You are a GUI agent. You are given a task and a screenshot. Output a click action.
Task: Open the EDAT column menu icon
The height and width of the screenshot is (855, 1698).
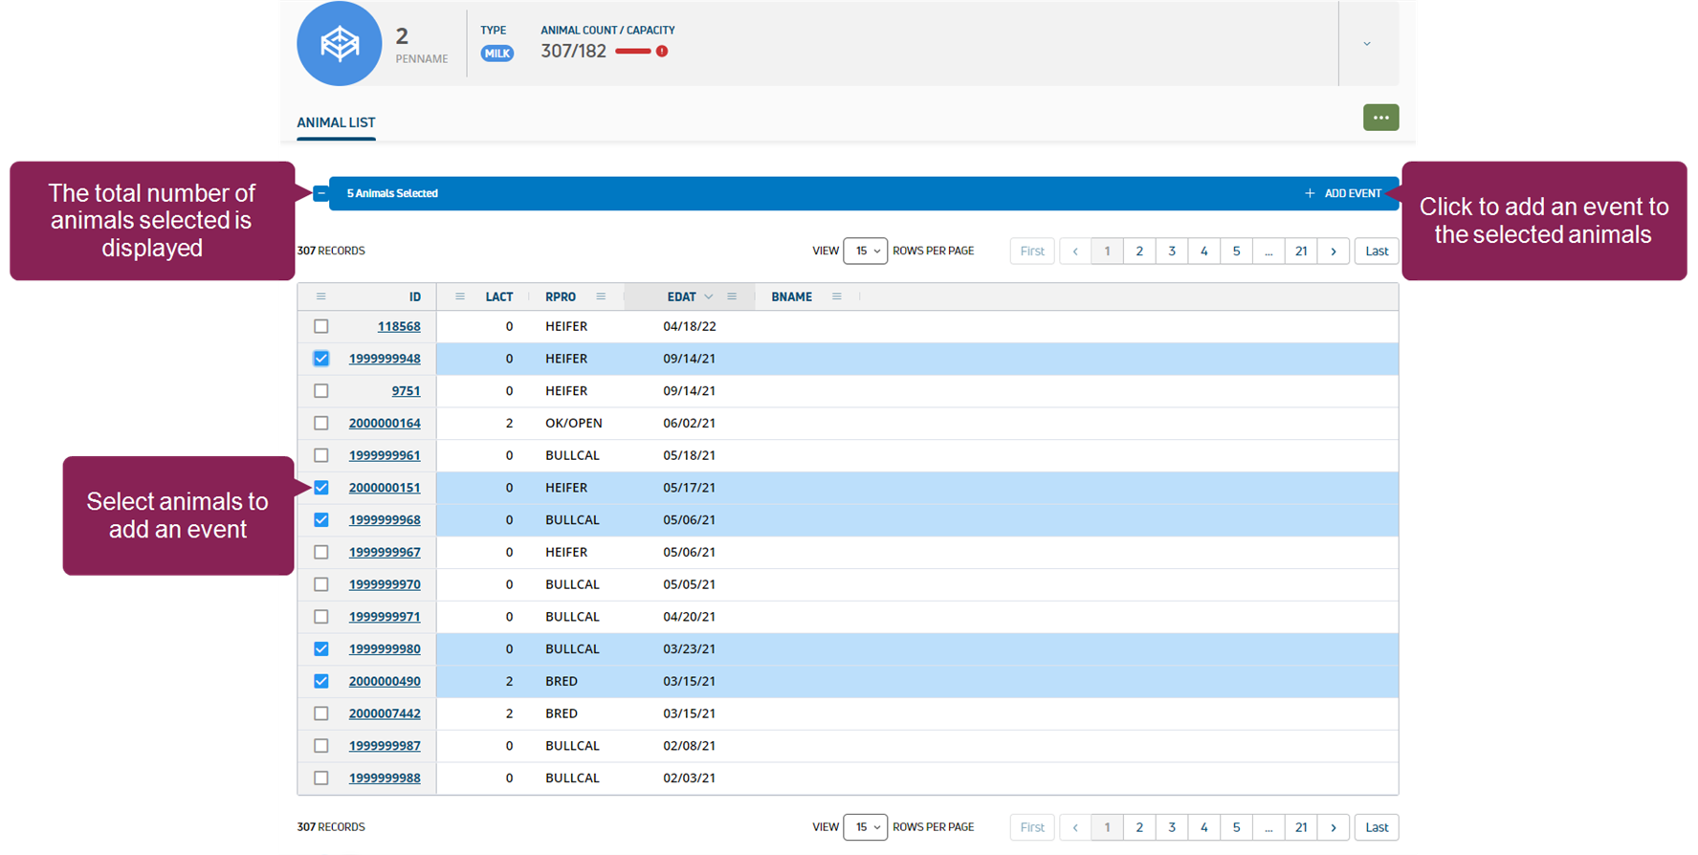point(732,296)
